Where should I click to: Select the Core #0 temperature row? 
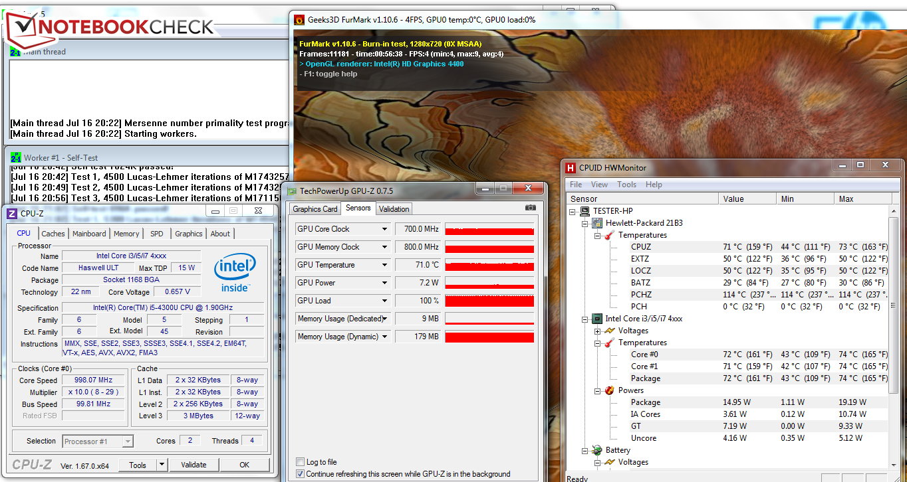tap(727, 355)
